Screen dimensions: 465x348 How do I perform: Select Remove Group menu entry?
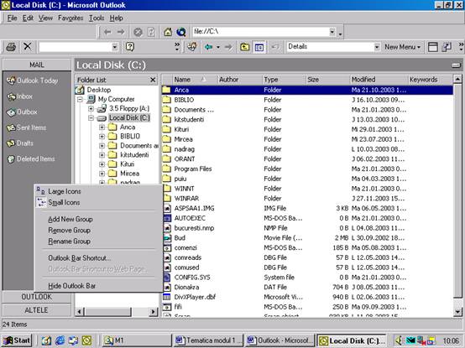pos(98,230)
